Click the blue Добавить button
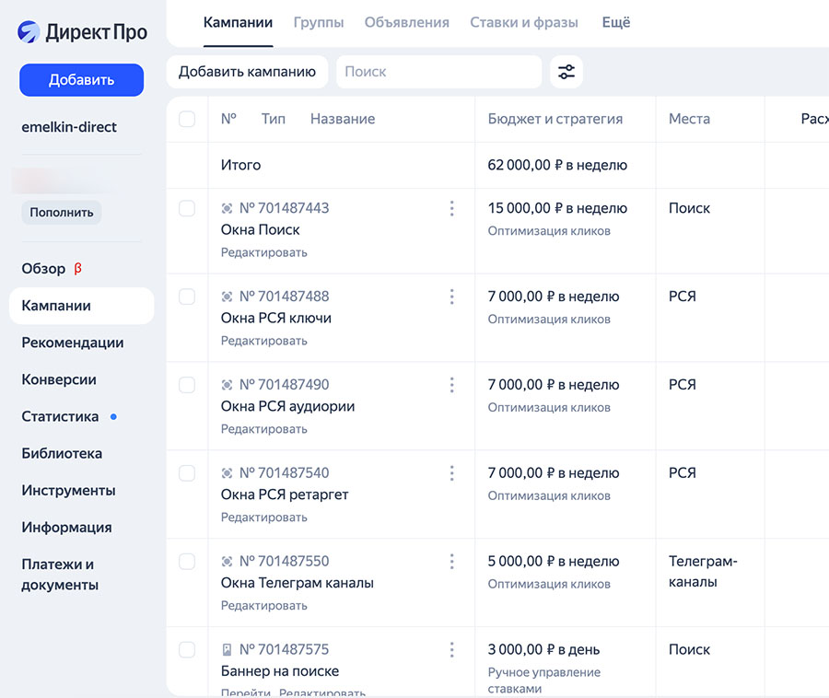829x698 pixels. coord(81,80)
